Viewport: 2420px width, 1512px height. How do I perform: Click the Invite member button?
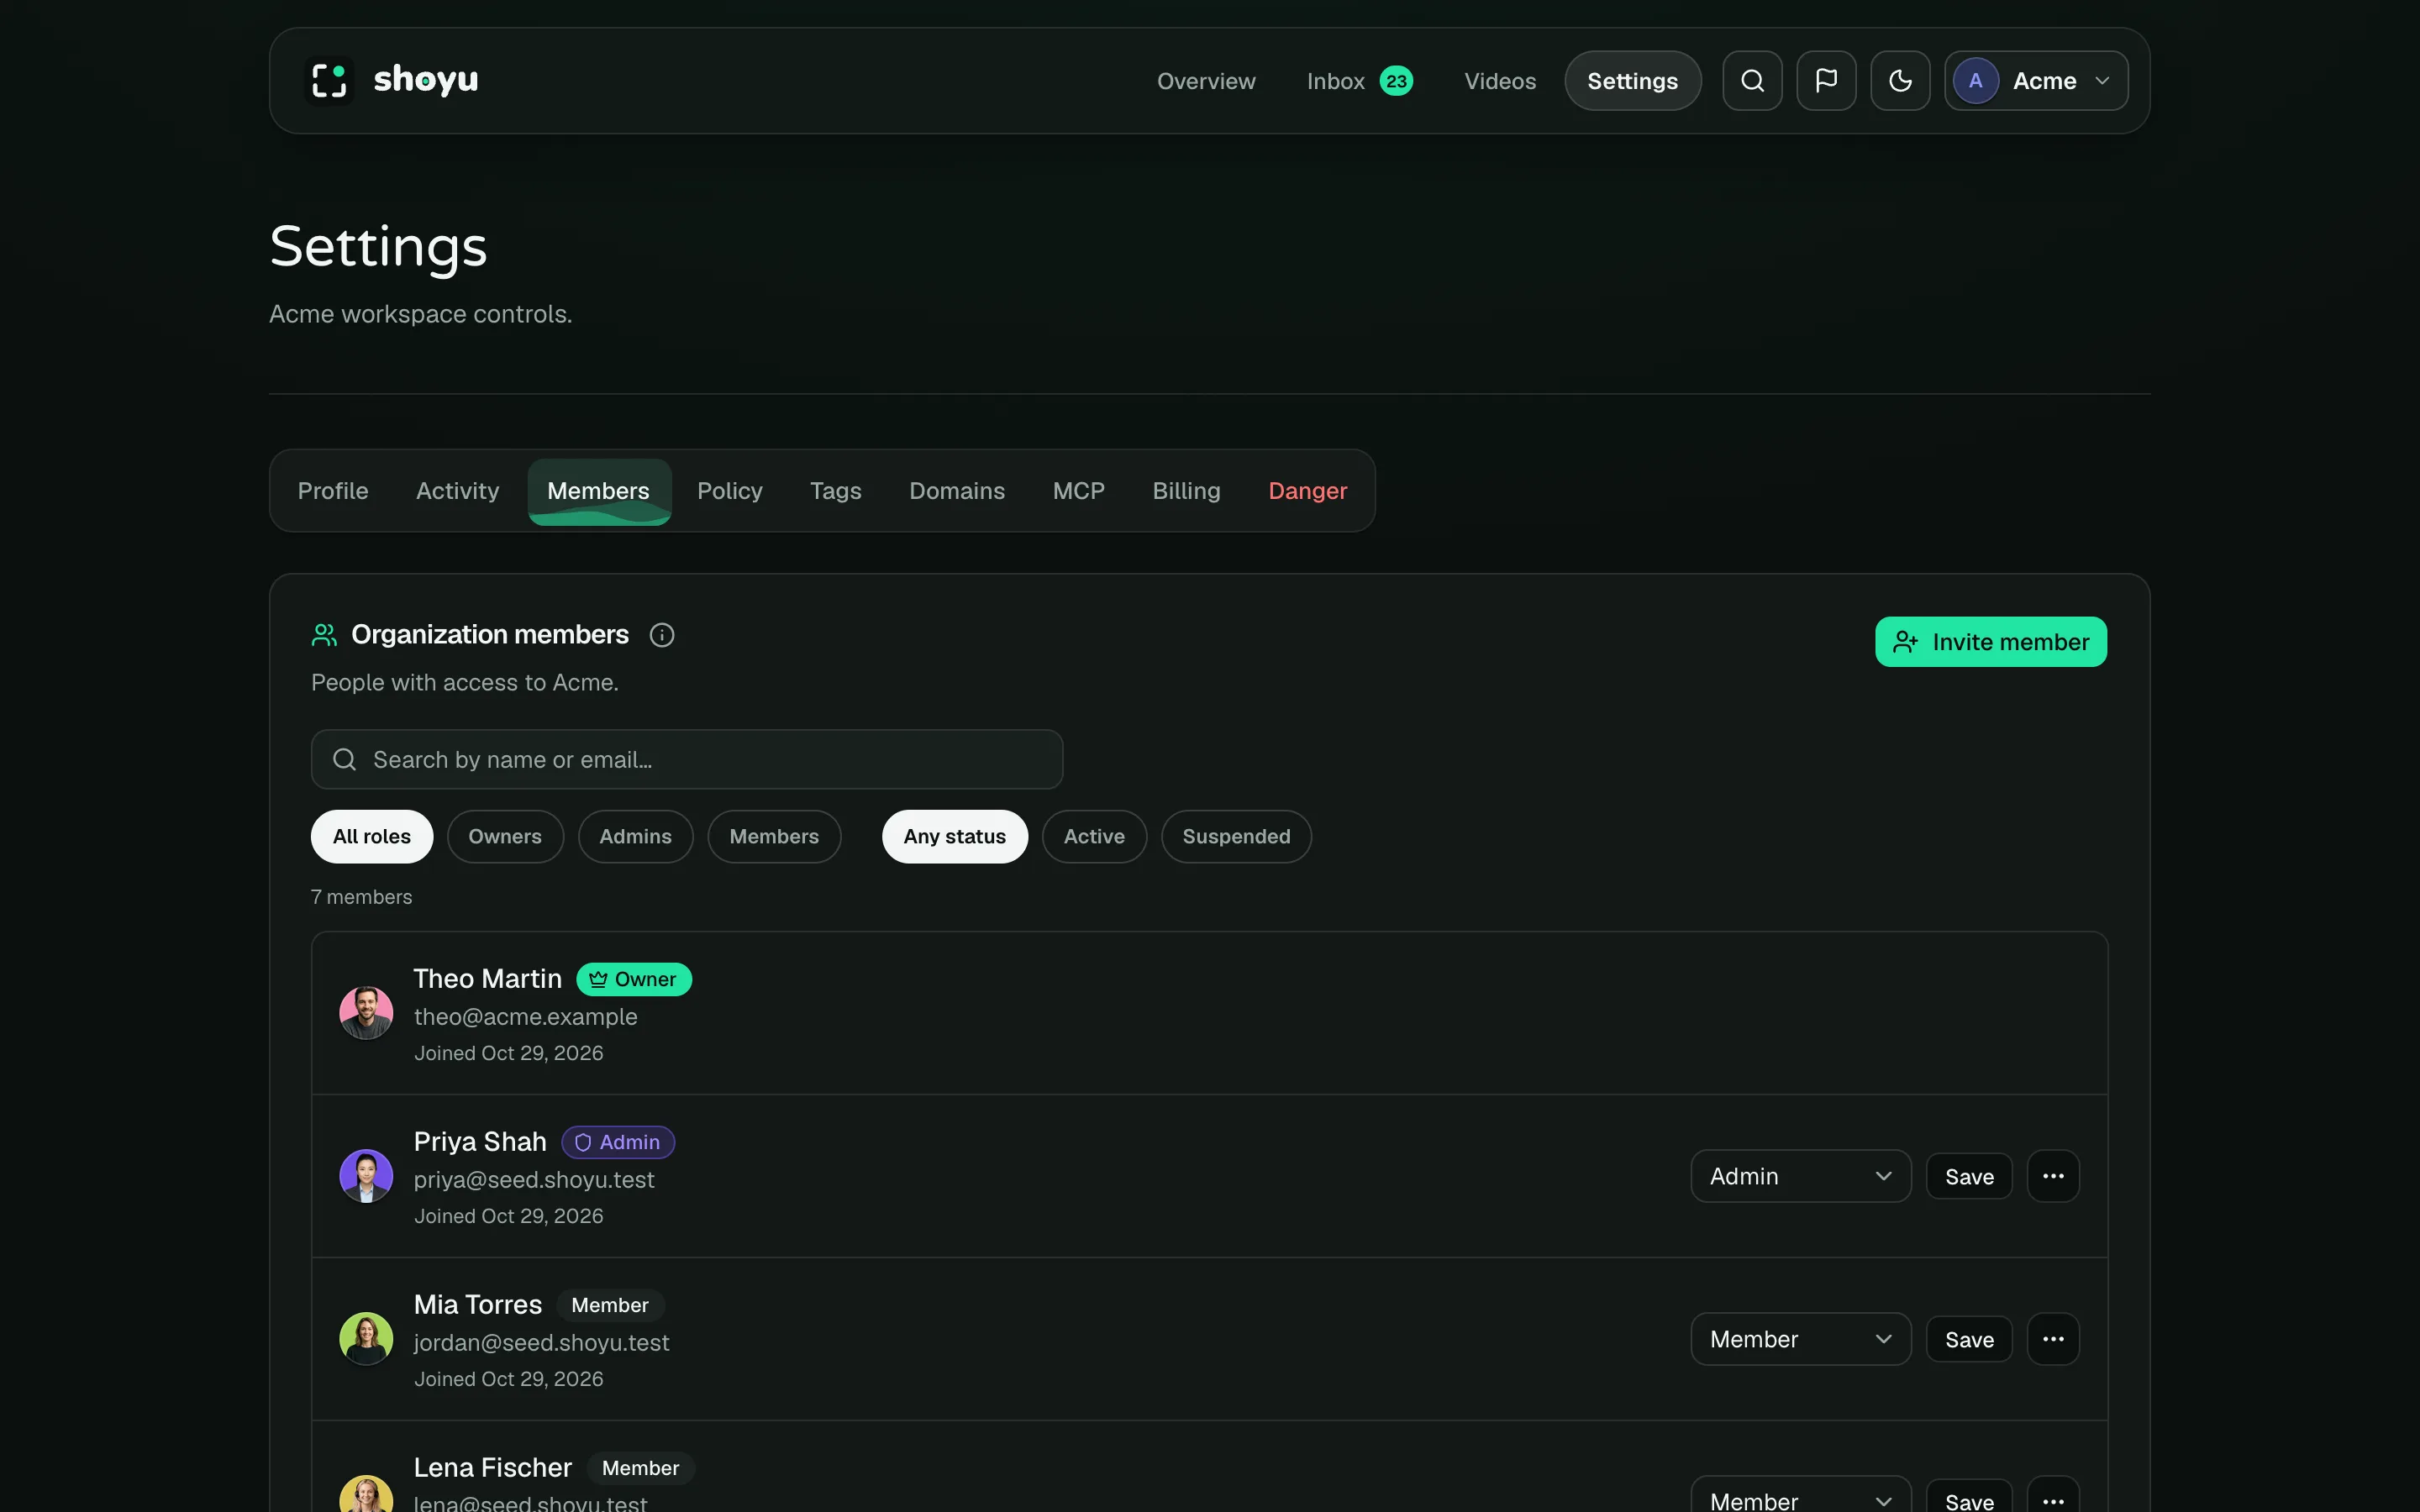[1991, 642]
